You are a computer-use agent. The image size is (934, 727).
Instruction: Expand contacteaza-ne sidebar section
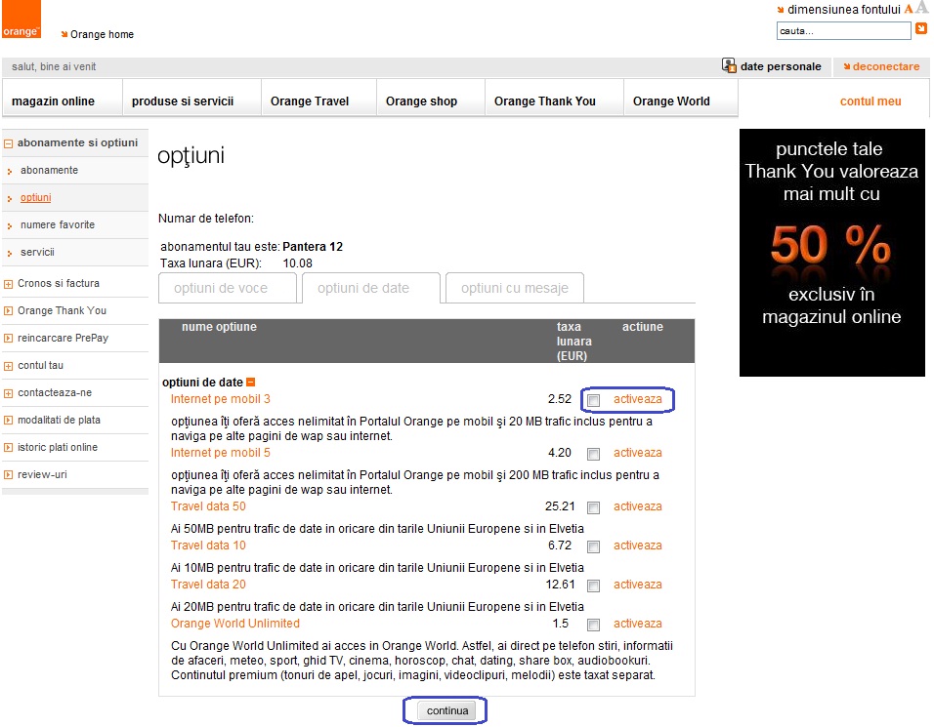(x=9, y=393)
